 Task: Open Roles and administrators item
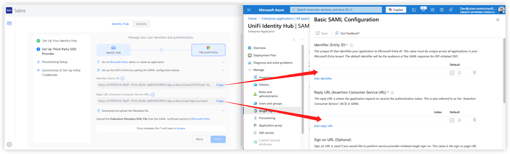tap(266, 94)
